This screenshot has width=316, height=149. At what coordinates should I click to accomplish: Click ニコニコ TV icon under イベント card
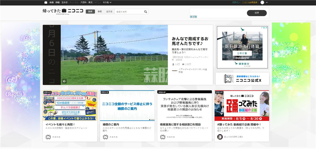tap(48, 137)
